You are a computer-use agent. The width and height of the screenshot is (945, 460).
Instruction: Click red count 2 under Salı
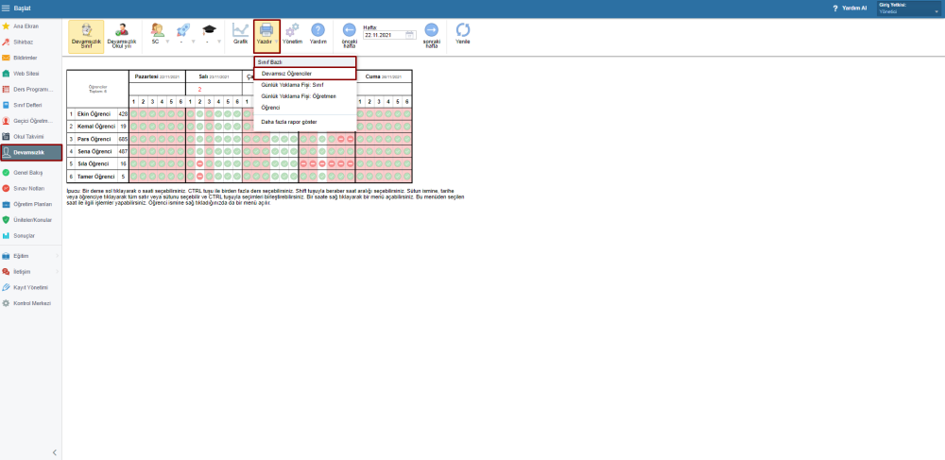pyautogui.click(x=199, y=89)
